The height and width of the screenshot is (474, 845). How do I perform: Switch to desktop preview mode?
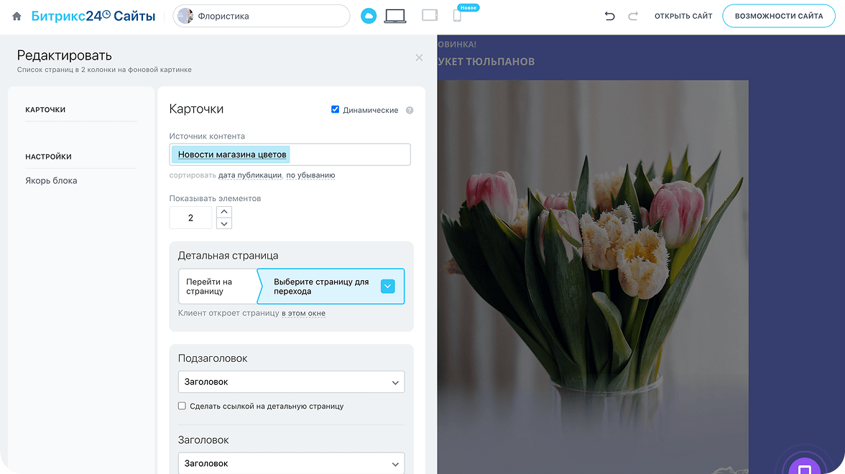[x=395, y=16]
